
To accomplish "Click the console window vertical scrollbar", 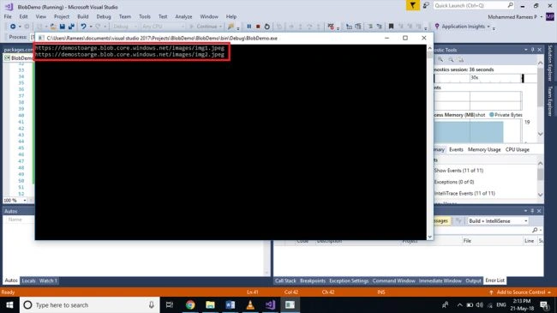I will tap(429, 141).
